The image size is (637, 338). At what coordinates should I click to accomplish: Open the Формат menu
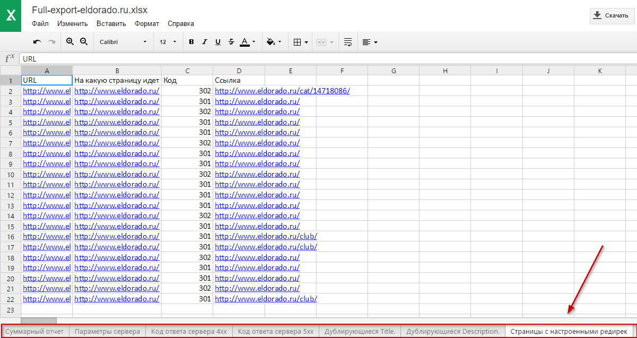(147, 23)
